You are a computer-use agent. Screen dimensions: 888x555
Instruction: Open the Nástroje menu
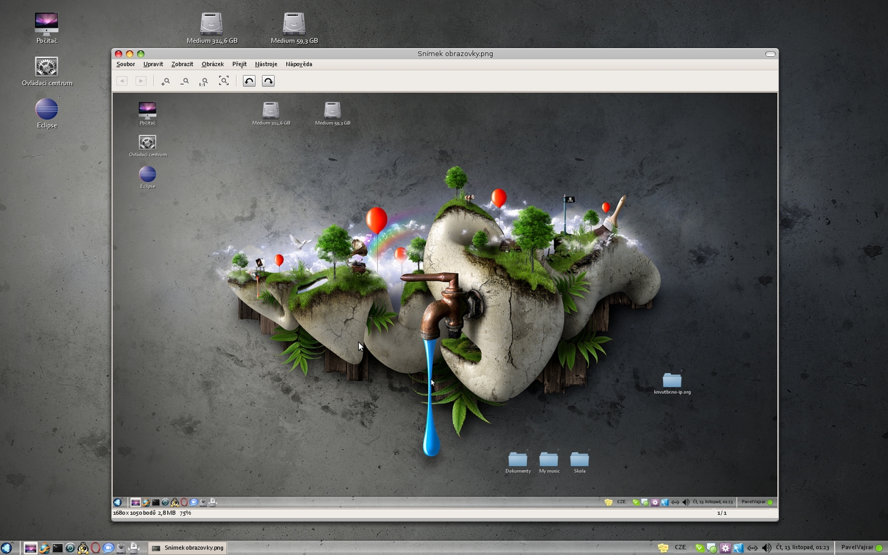[x=266, y=64]
